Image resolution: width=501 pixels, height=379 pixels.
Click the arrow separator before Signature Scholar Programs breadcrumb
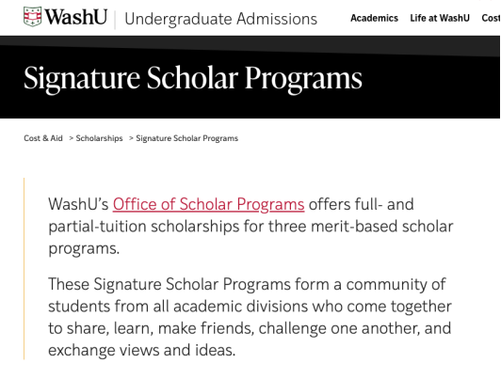coord(131,138)
